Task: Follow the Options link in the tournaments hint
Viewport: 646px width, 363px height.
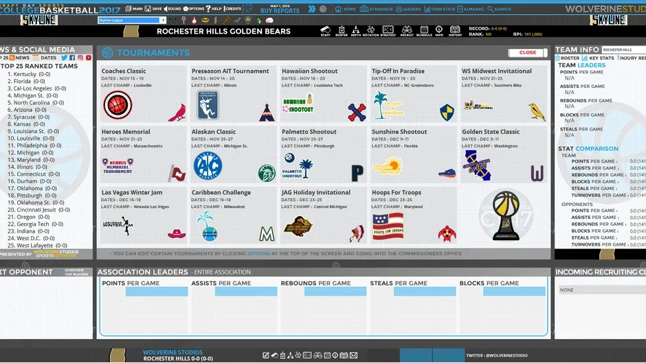Action: click(258, 253)
